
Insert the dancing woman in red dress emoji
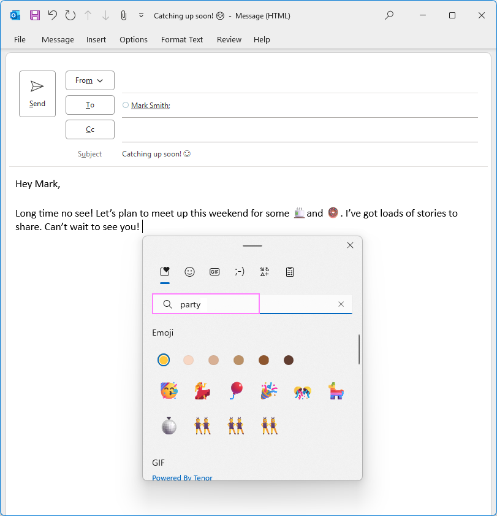click(x=202, y=391)
